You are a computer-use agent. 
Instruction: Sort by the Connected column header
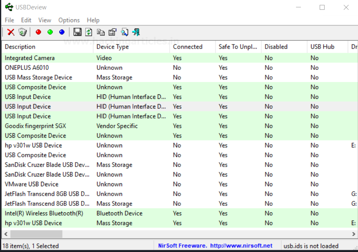tap(192, 47)
